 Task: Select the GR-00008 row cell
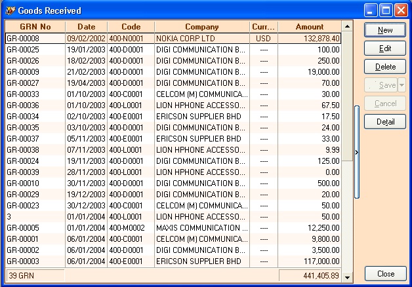pos(35,38)
